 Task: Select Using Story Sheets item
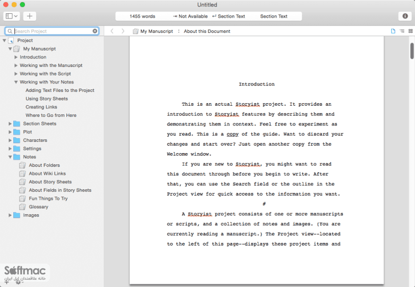pyautogui.click(x=47, y=98)
